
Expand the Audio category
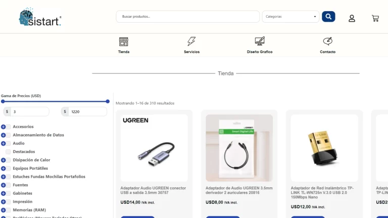coord(3,143)
